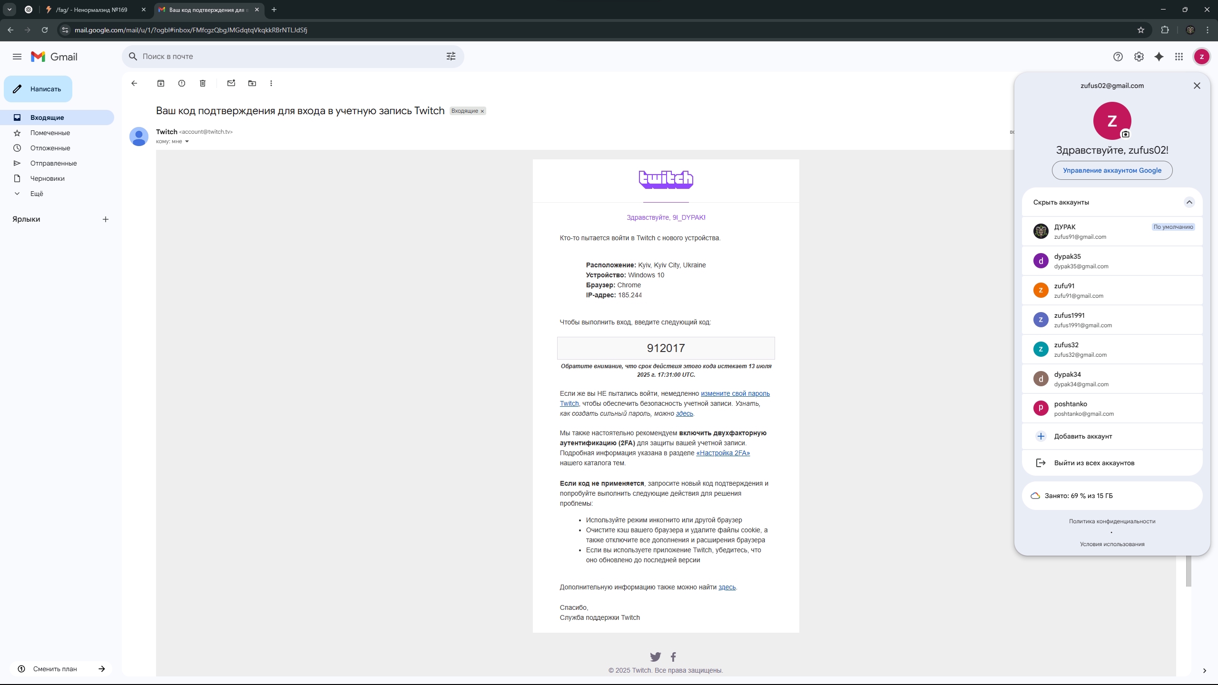The width and height of the screenshot is (1218, 685).
Task: Create a new label plus icon
Action: click(x=106, y=219)
